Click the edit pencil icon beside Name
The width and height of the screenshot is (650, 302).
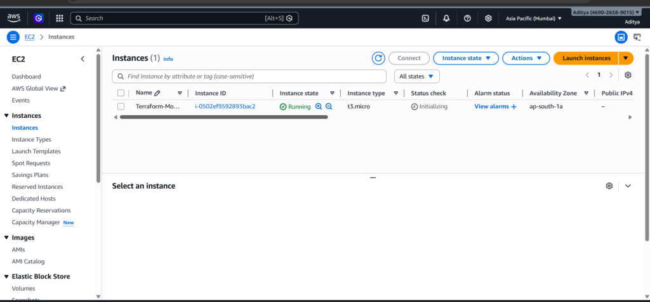point(157,93)
